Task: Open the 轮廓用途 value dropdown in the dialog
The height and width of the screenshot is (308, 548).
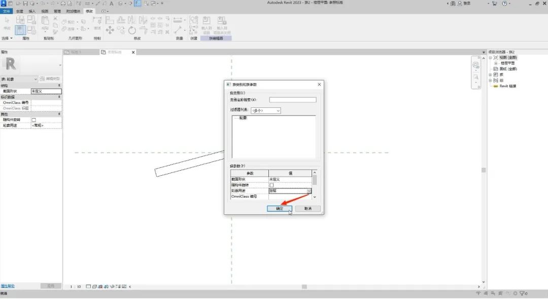Action: click(309, 191)
